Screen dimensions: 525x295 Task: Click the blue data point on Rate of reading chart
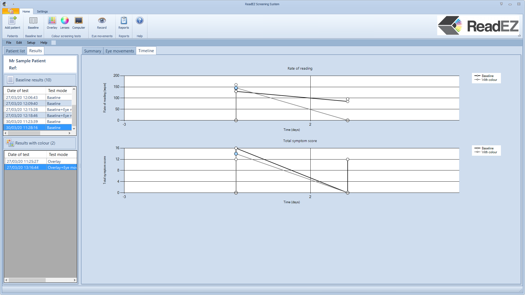(236, 88)
